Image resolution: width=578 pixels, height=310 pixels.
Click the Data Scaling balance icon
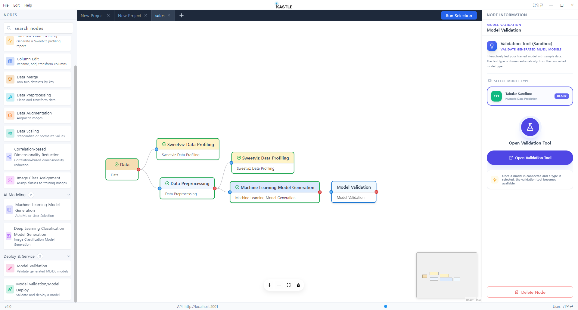click(x=10, y=133)
